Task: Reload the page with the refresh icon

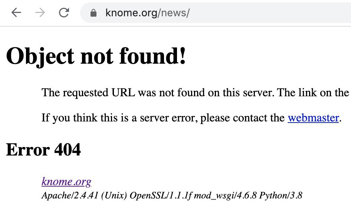Action: click(x=64, y=13)
